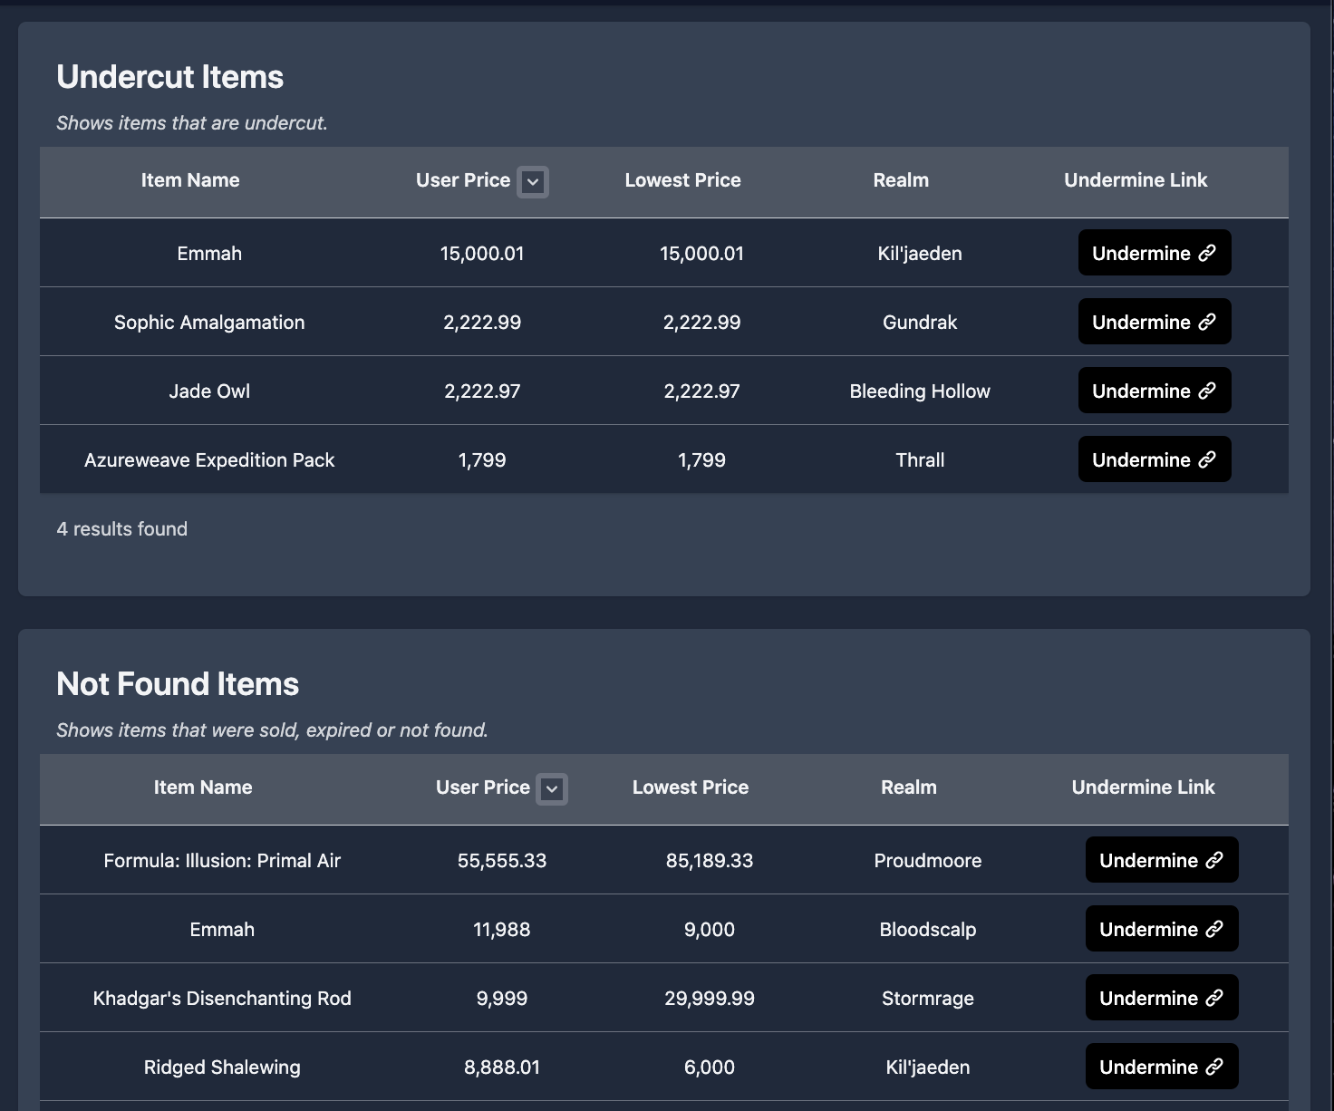
Task: Click the Undercut Items heading
Action: tap(170, 77)
